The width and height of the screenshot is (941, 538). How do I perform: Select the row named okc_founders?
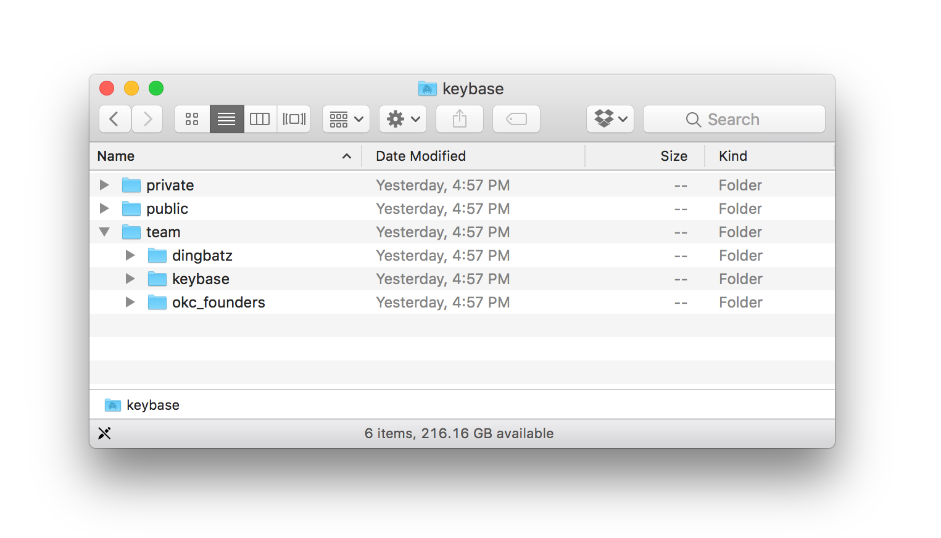click(462, 302)
